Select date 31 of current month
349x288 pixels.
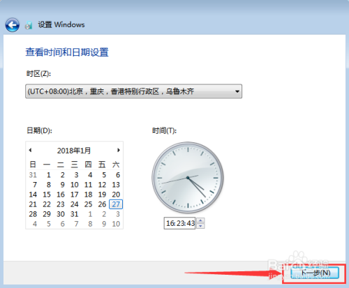click(x=75, y=214)
